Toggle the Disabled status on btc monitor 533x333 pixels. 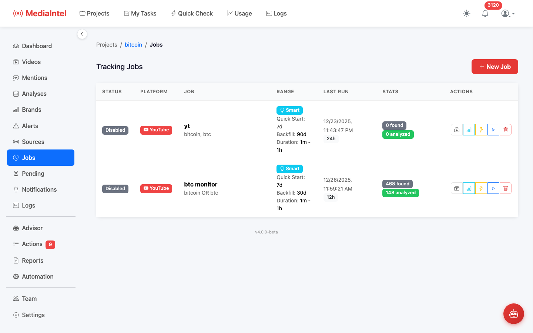coord(115,188)
